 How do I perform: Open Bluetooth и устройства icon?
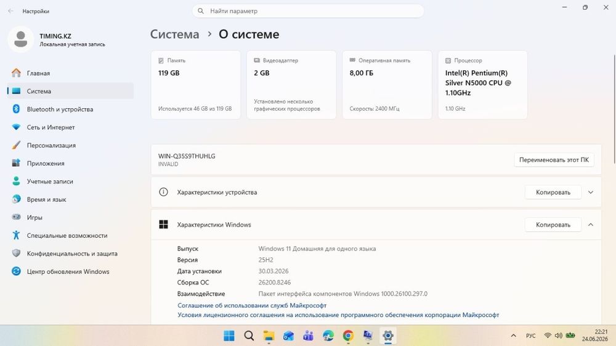click(16, 109)
